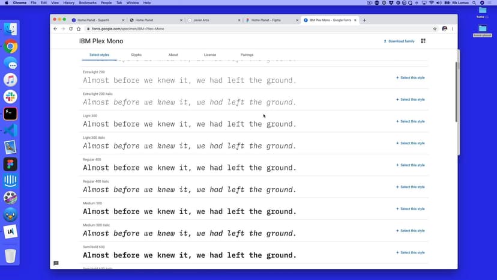The width and height of the screenshot is (497, 280).
Task: Add the Extra-light 200 style
Action: pyautogui.click(x=410, y=78)
